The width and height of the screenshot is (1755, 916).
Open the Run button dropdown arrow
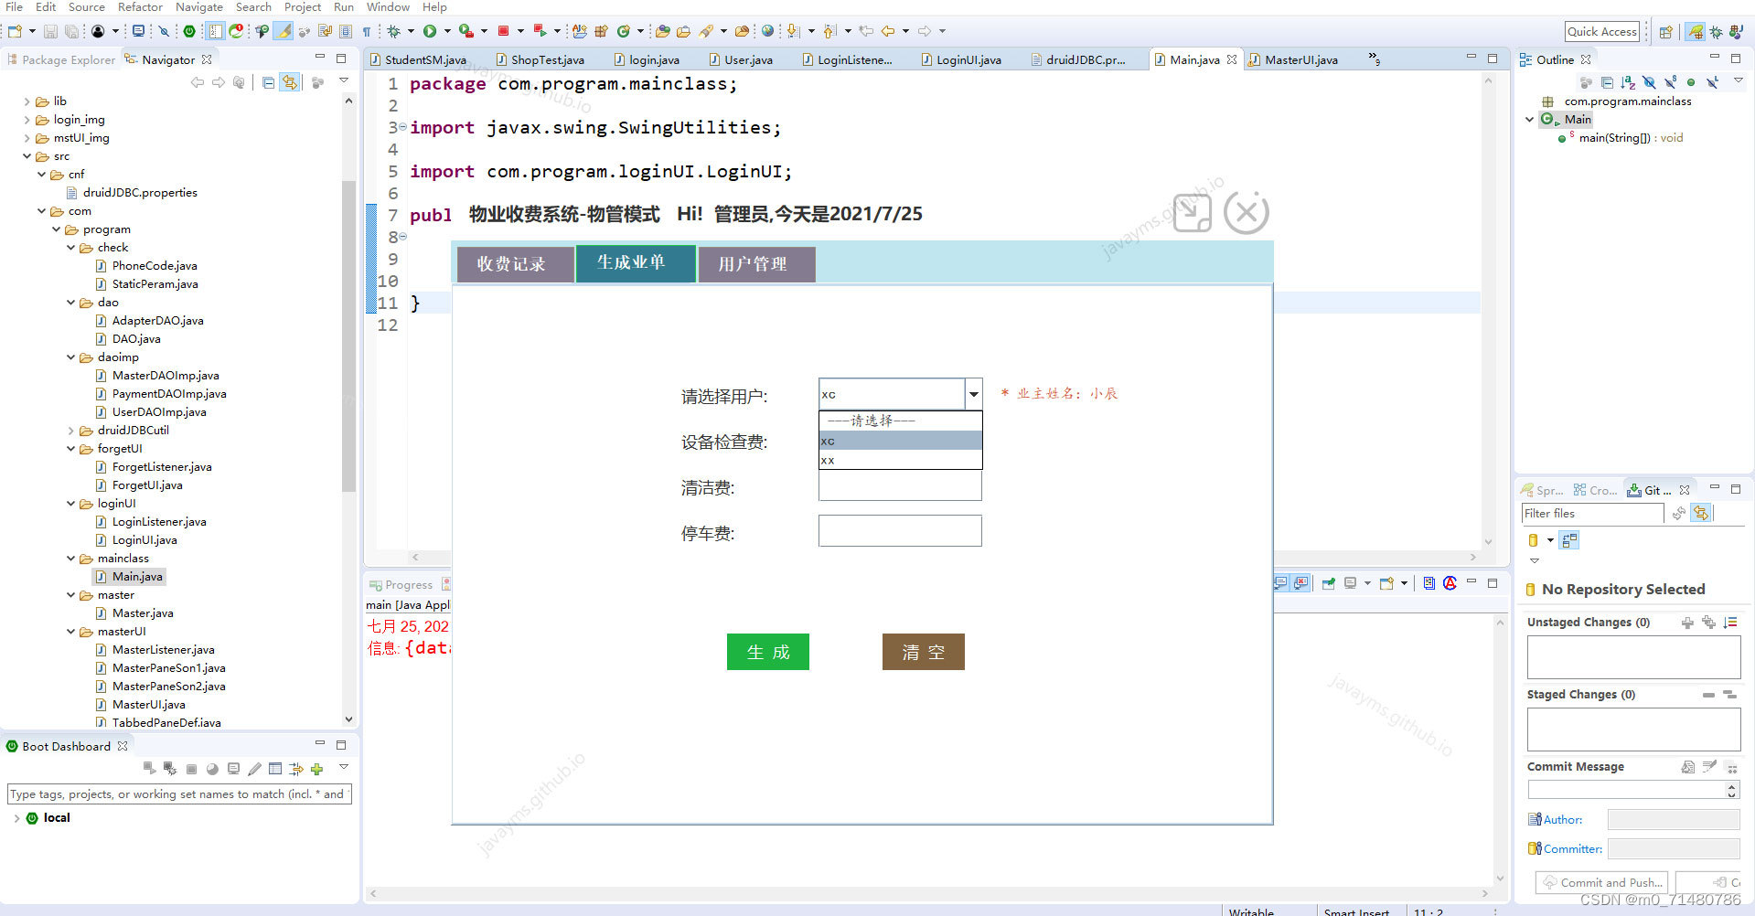coord(447,31)
